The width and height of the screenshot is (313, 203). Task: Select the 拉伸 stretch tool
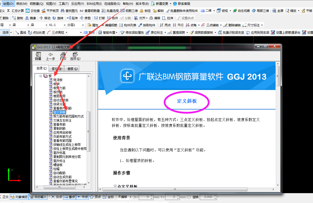(x=168, y=18)
